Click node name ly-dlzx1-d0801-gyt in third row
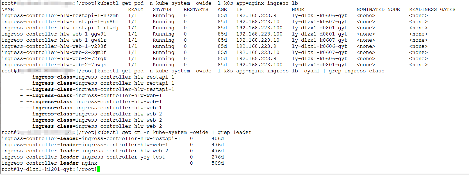The image size is (469, 175). (x=319, y=28)
